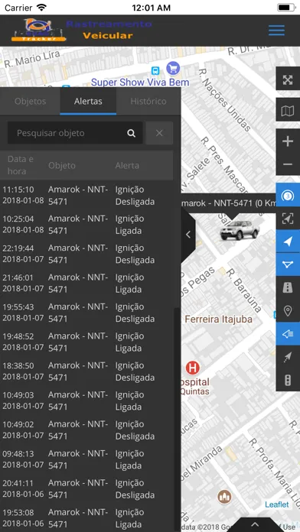The height and width of the screenshot is (532, 300).
Task: Select the alert at 19:48:52 2018-01-07
Action: (x=86, y=342)
